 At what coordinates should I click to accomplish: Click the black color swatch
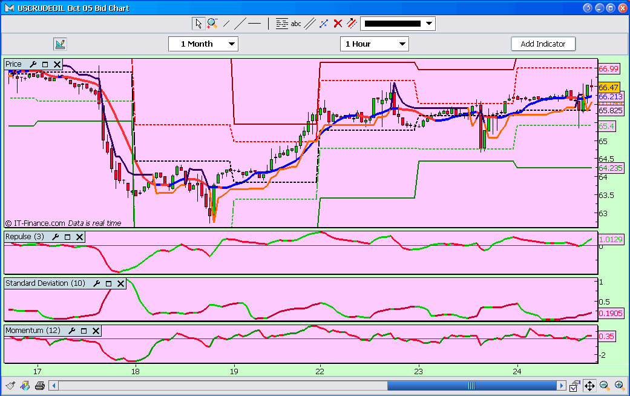[x=393, y=24]
